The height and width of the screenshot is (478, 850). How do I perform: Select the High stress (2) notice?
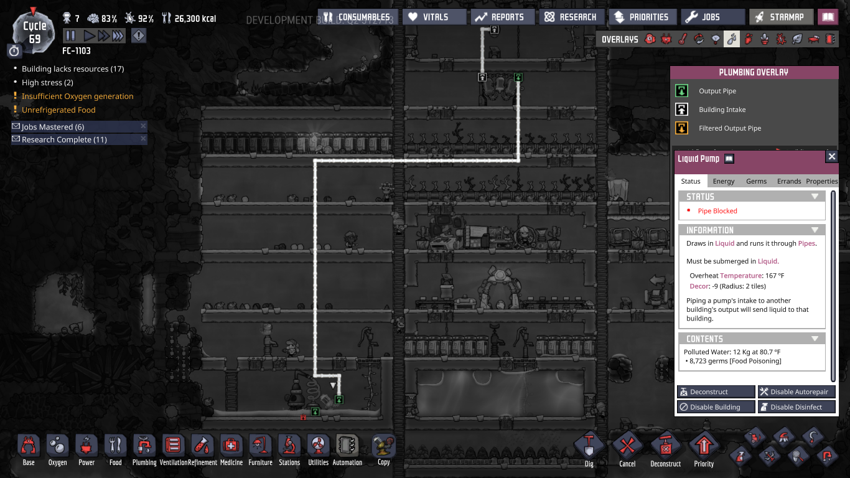pyautogui.click(x=47, y=83)
